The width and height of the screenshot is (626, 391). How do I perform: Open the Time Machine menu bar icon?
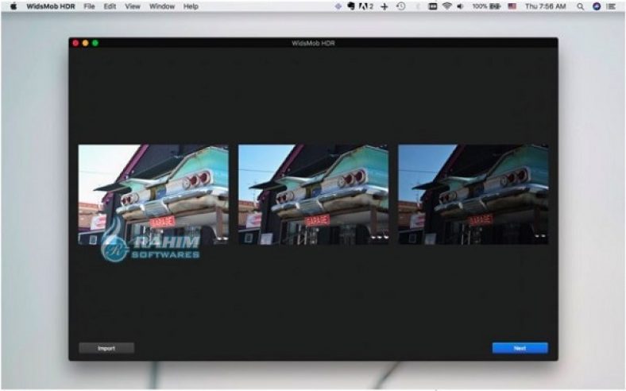tap(401, 6)
